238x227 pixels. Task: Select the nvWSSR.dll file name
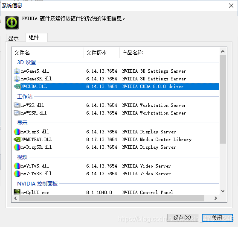pos(34,113)
